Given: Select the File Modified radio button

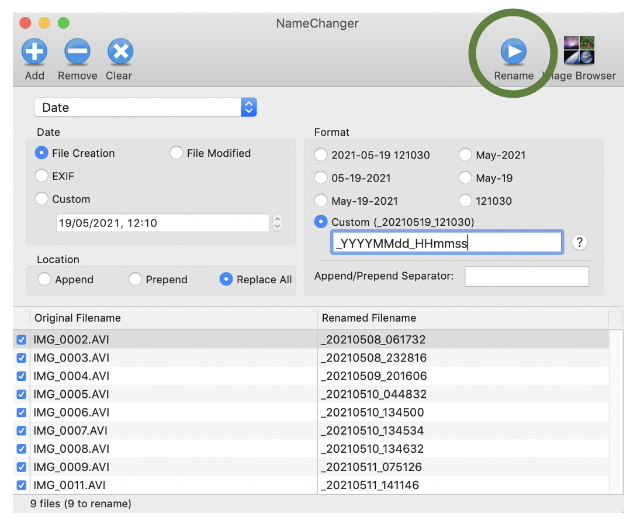Looking at the screenshot, I should click(x=176, y=153).
